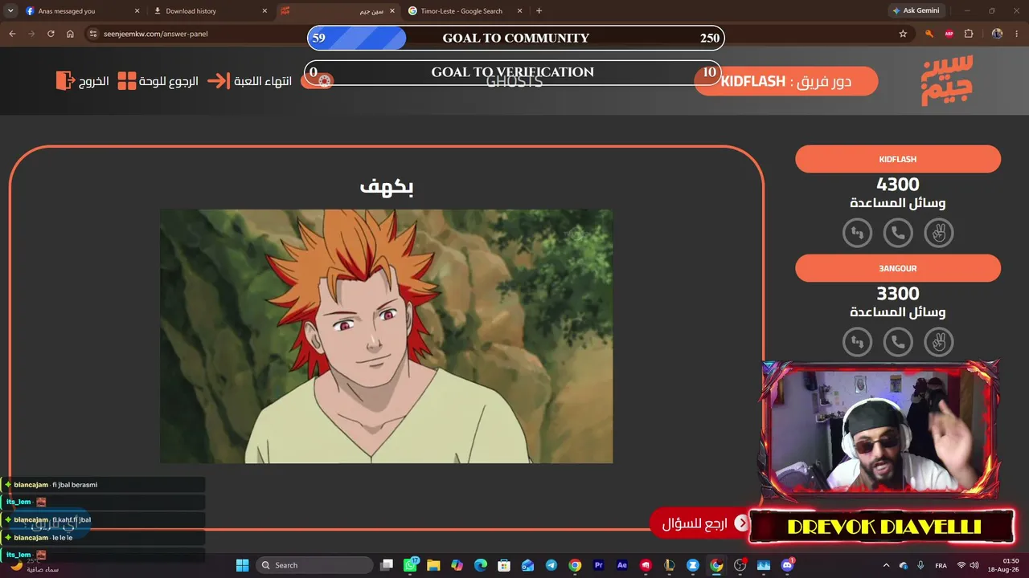Click the 3ANGOUR team name button
1029x578 pixels.
(898, 268)
